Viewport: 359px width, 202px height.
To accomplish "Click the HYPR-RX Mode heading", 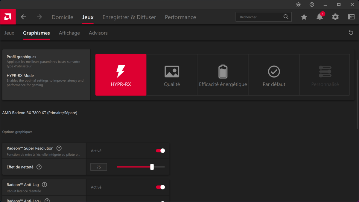I will pos(20,76).
